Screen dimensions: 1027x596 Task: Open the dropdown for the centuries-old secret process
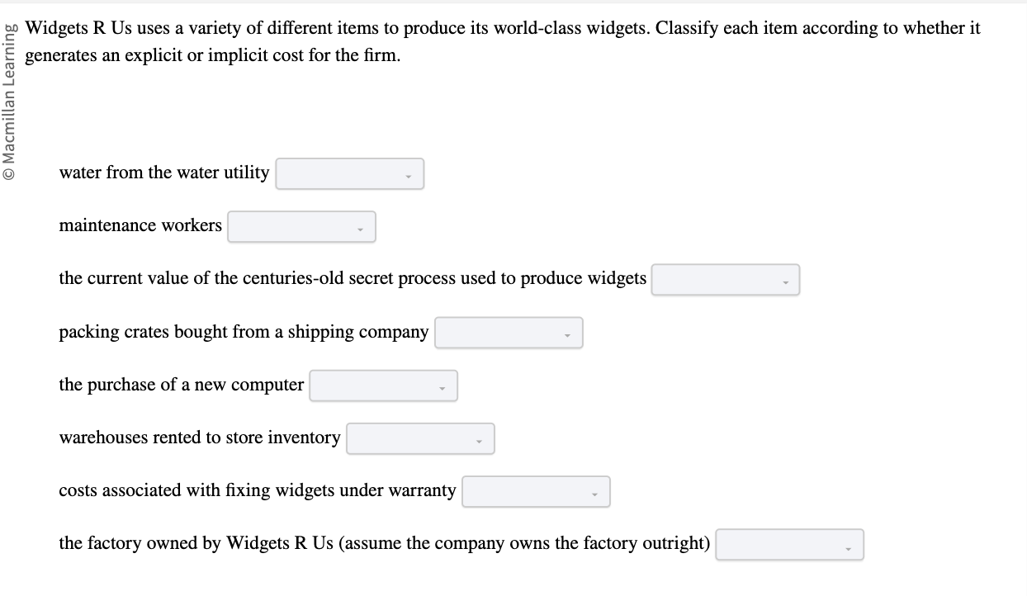725,280
